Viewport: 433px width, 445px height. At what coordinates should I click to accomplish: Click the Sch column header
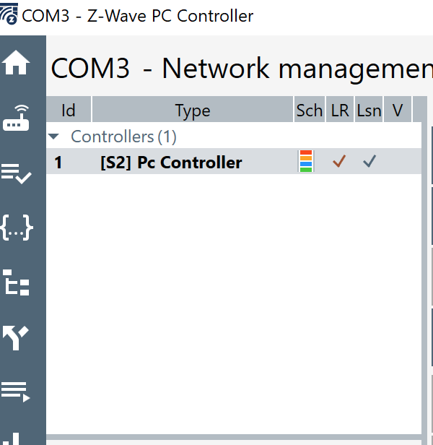[x=310, y=111]
